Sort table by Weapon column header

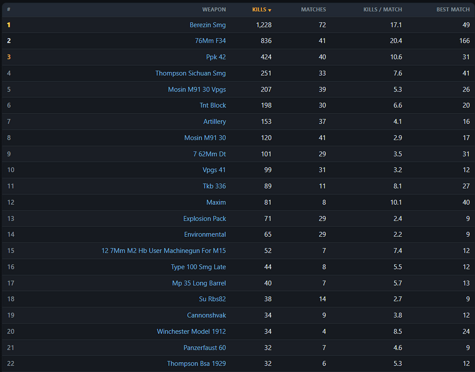pos(214,9)
